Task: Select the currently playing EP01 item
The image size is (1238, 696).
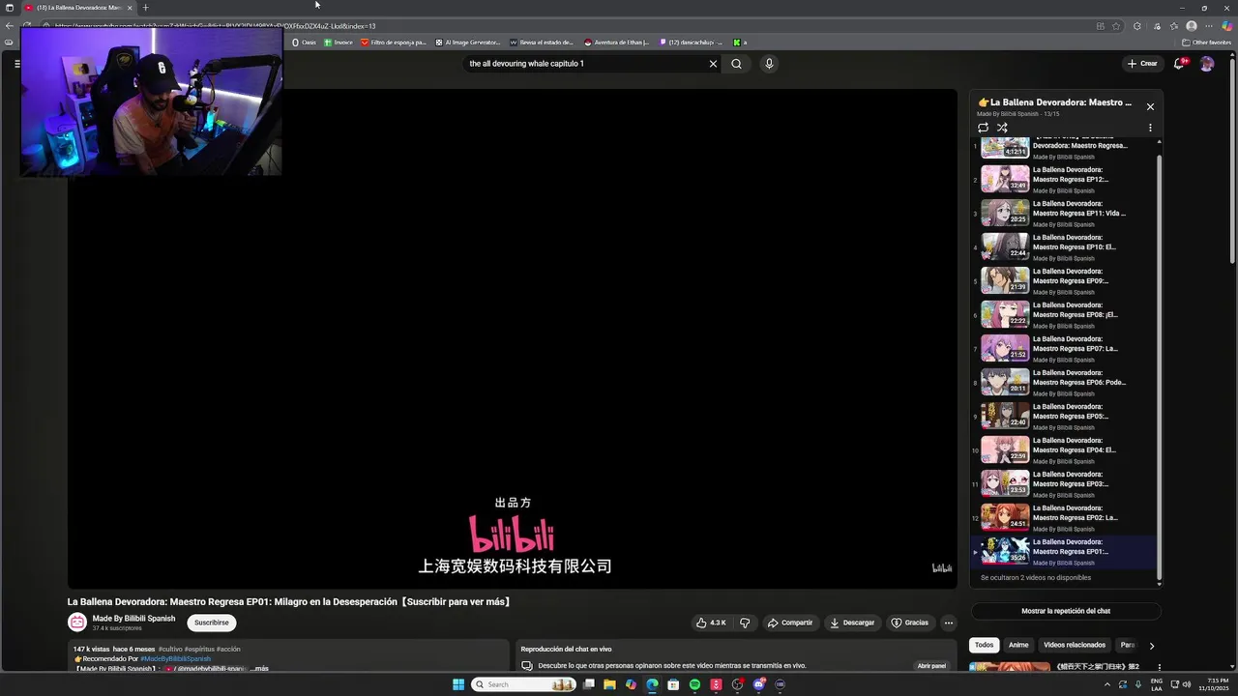Action: click(x=1064, y=551)
